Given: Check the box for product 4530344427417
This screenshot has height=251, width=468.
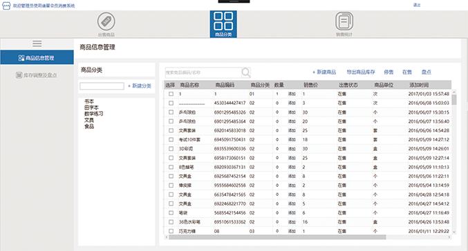Looking at the screenshot, I should pyautogui.click(x=171, y=103).
